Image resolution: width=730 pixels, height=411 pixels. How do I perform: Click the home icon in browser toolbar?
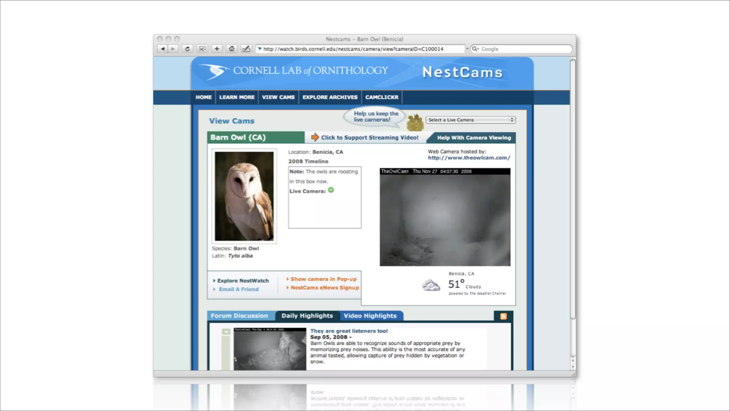[x=232, y=49]
